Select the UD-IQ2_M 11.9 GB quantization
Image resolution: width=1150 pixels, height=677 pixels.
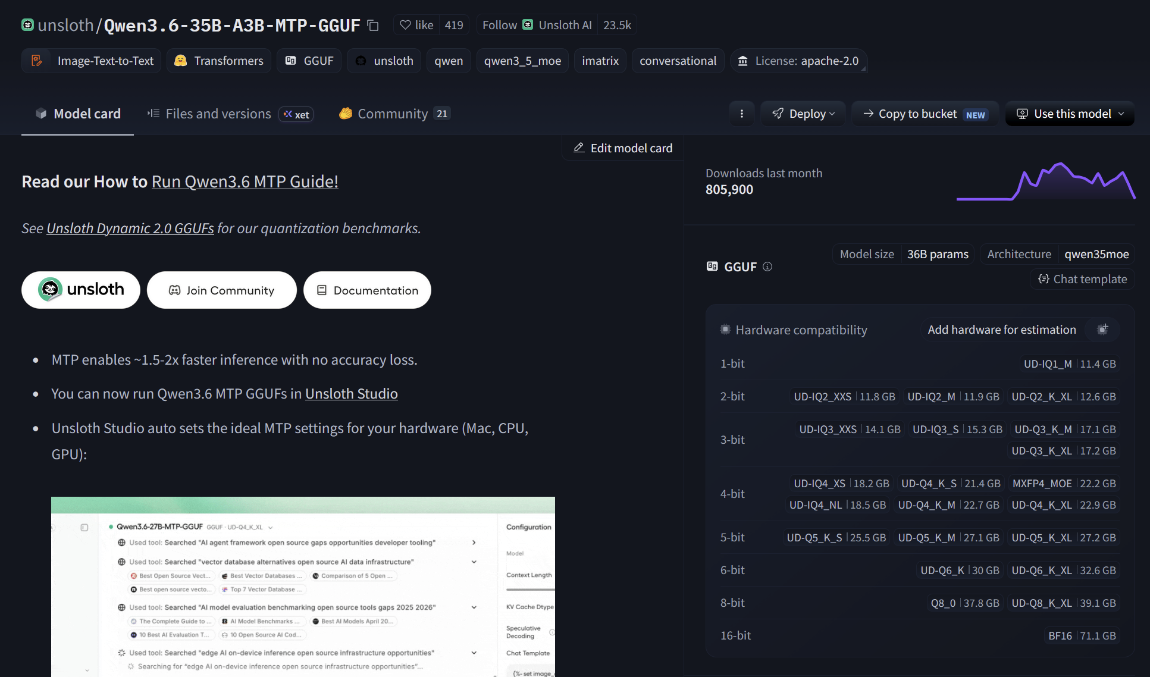953,396
